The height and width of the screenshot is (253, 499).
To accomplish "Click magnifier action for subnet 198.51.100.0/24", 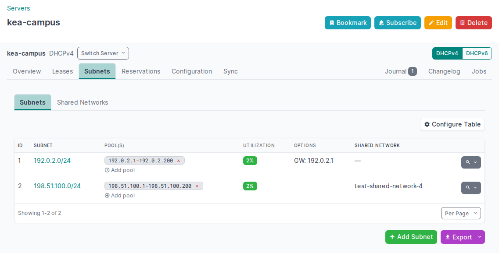I will 467,188.
